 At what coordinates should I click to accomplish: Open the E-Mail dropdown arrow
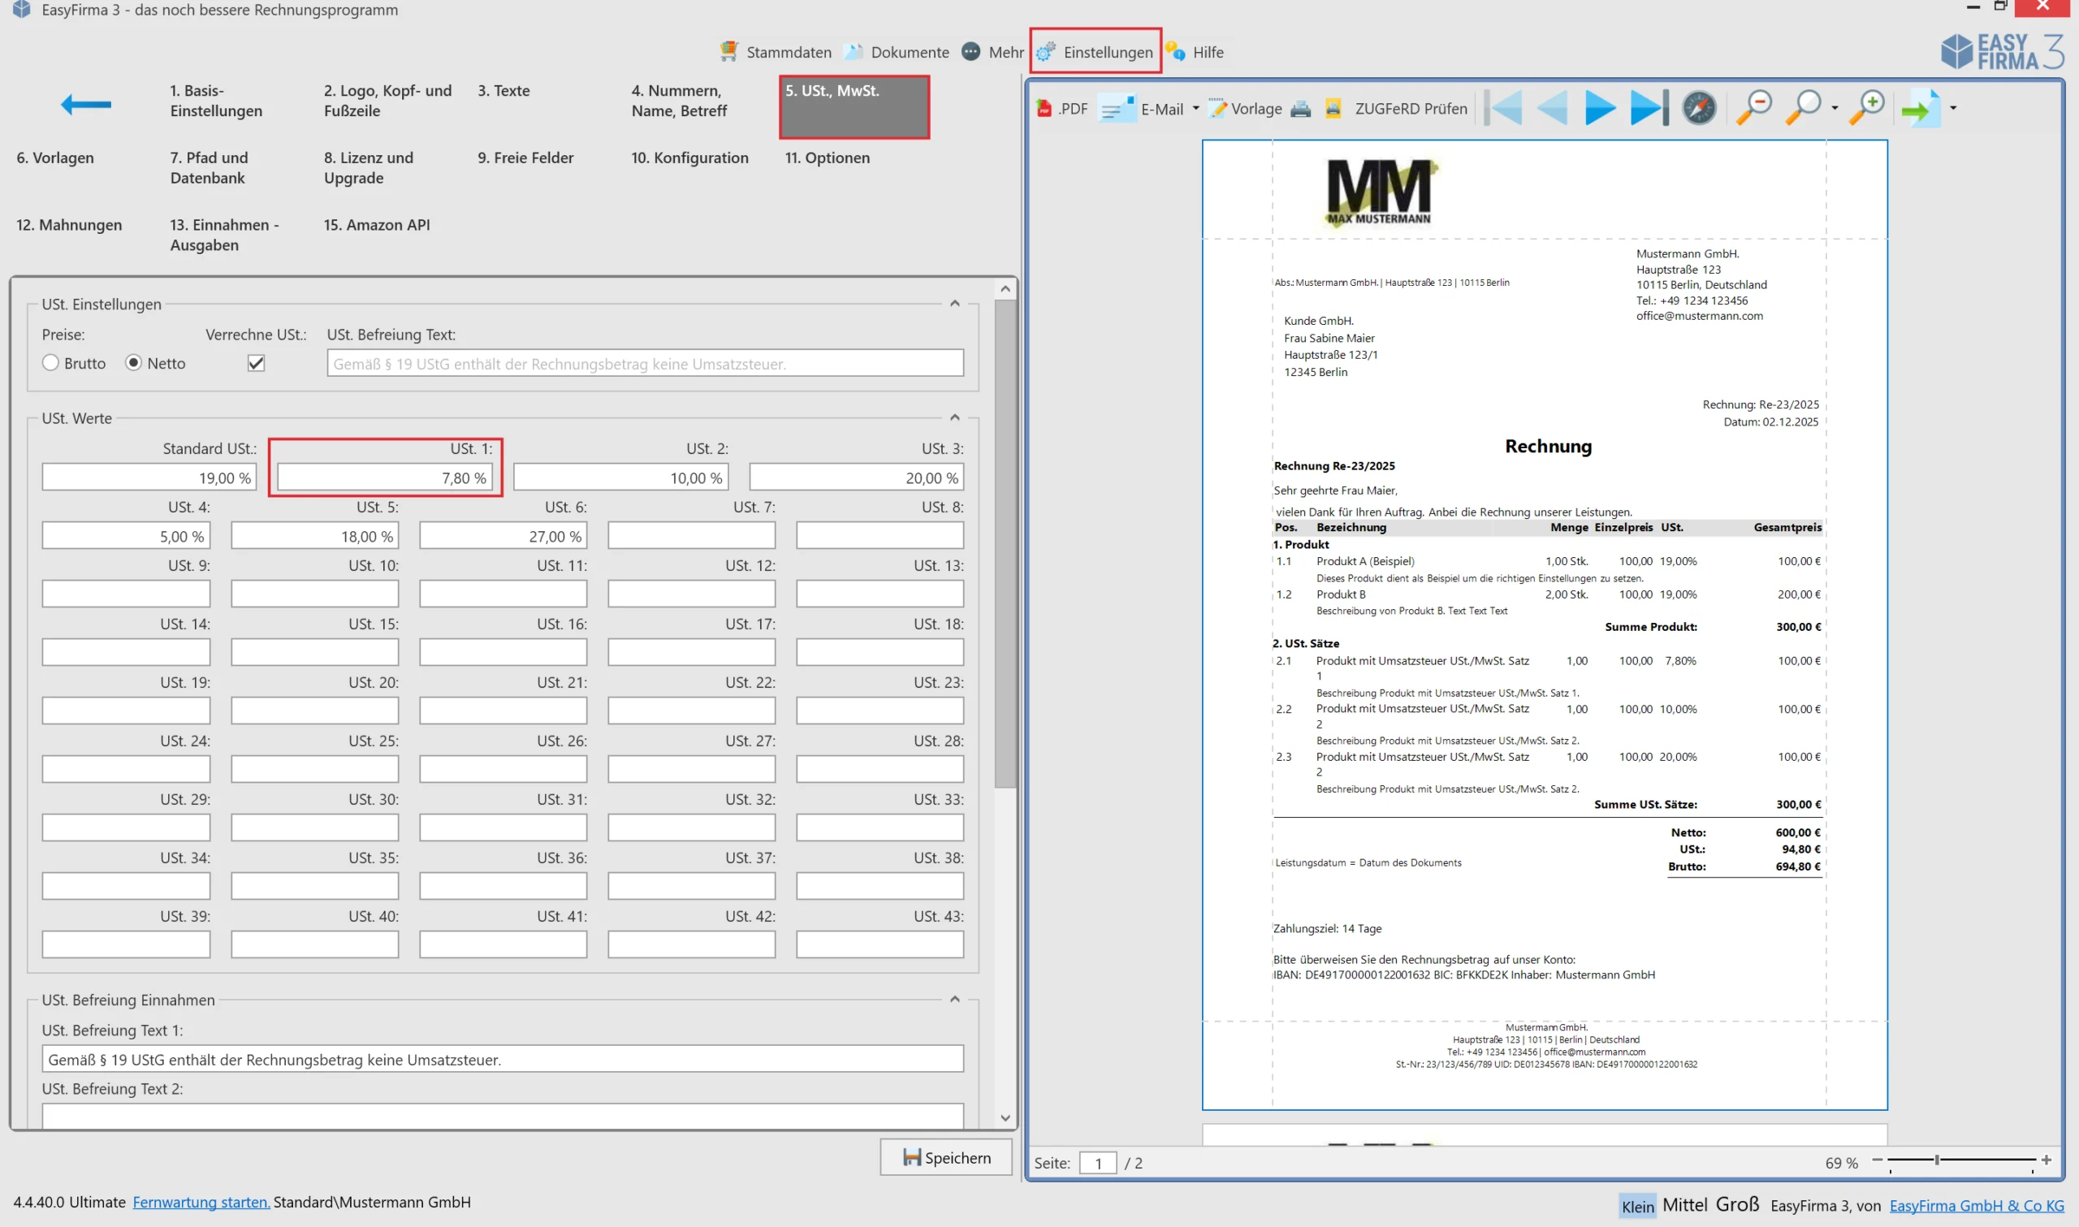(1195, 108)
